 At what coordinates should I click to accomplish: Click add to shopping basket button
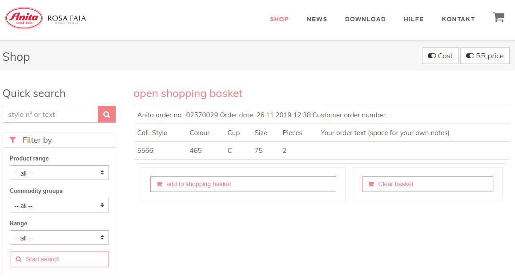click(243, 184)
